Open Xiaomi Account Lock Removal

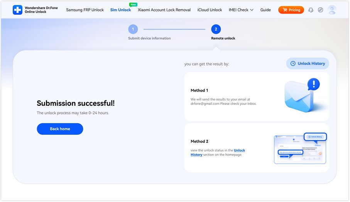pos(164,10)
